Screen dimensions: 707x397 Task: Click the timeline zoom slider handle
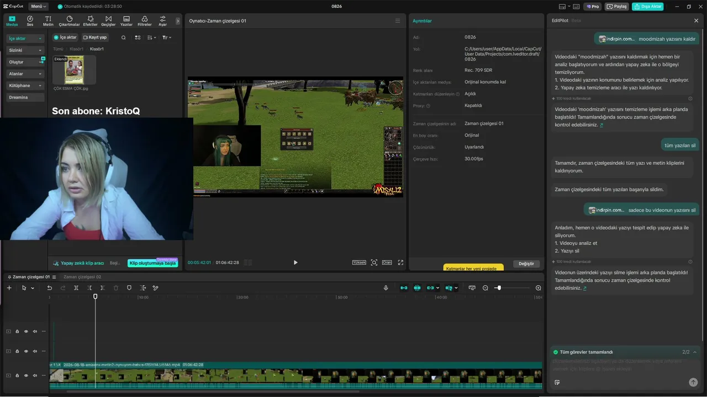pyautogui.click(x=498, y=288)
